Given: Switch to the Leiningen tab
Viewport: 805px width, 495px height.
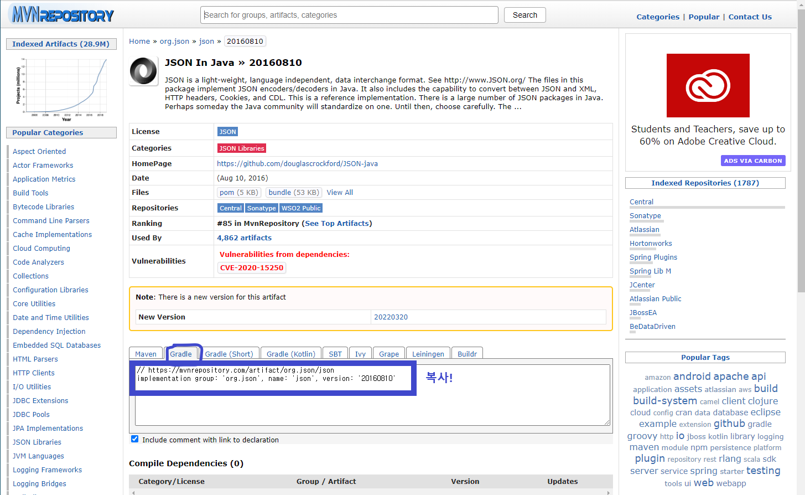Looking at the screenshot, I should [x=428, y=354].
